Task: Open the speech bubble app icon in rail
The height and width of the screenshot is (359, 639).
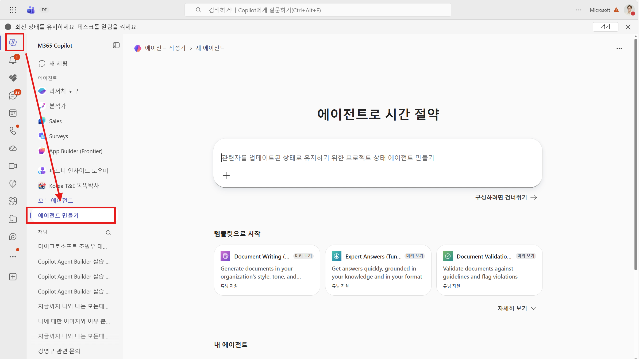Action: pyautogui.click(x=13, y=237)
